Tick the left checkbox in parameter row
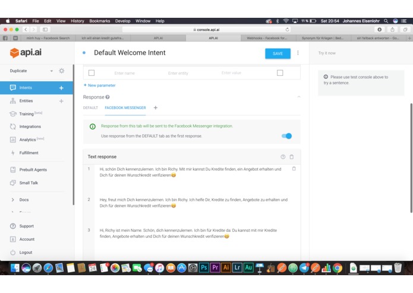 (92, 73)
